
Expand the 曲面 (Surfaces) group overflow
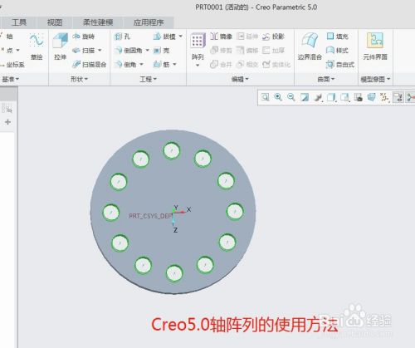(325, 79)
